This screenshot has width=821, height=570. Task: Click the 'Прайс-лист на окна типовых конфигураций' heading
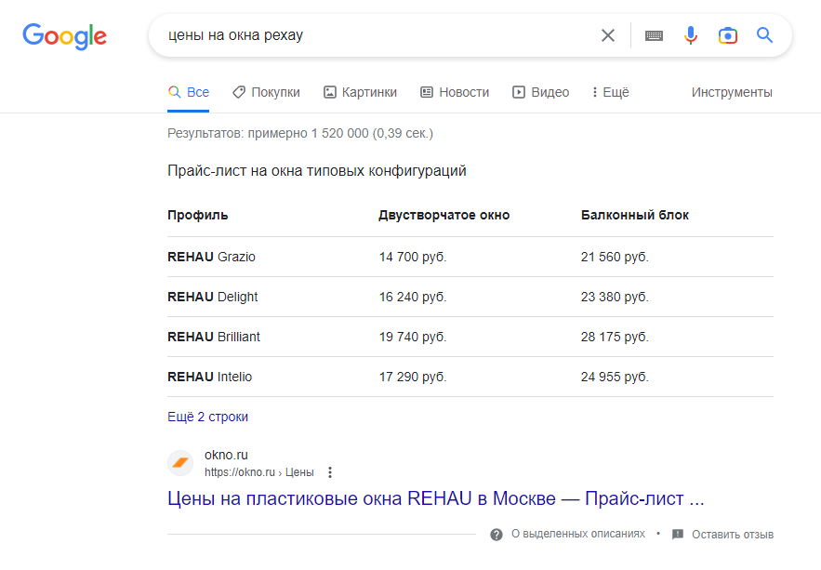(x=317, y=171)
